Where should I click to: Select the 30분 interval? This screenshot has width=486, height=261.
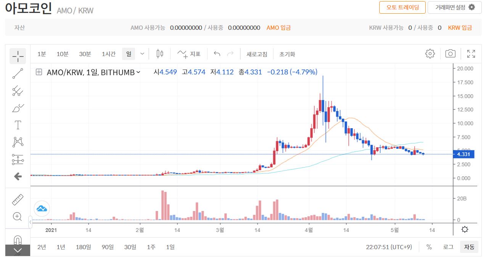(85, 54)
